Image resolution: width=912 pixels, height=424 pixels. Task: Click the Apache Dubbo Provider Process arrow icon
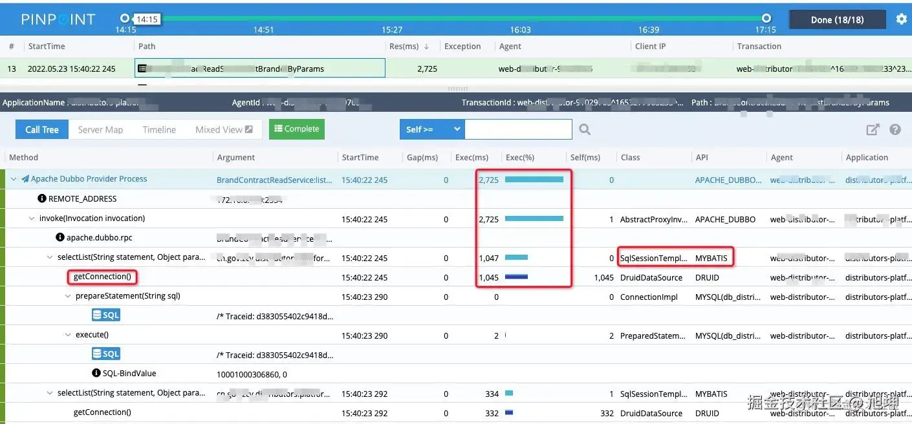(x=25, y=179)
